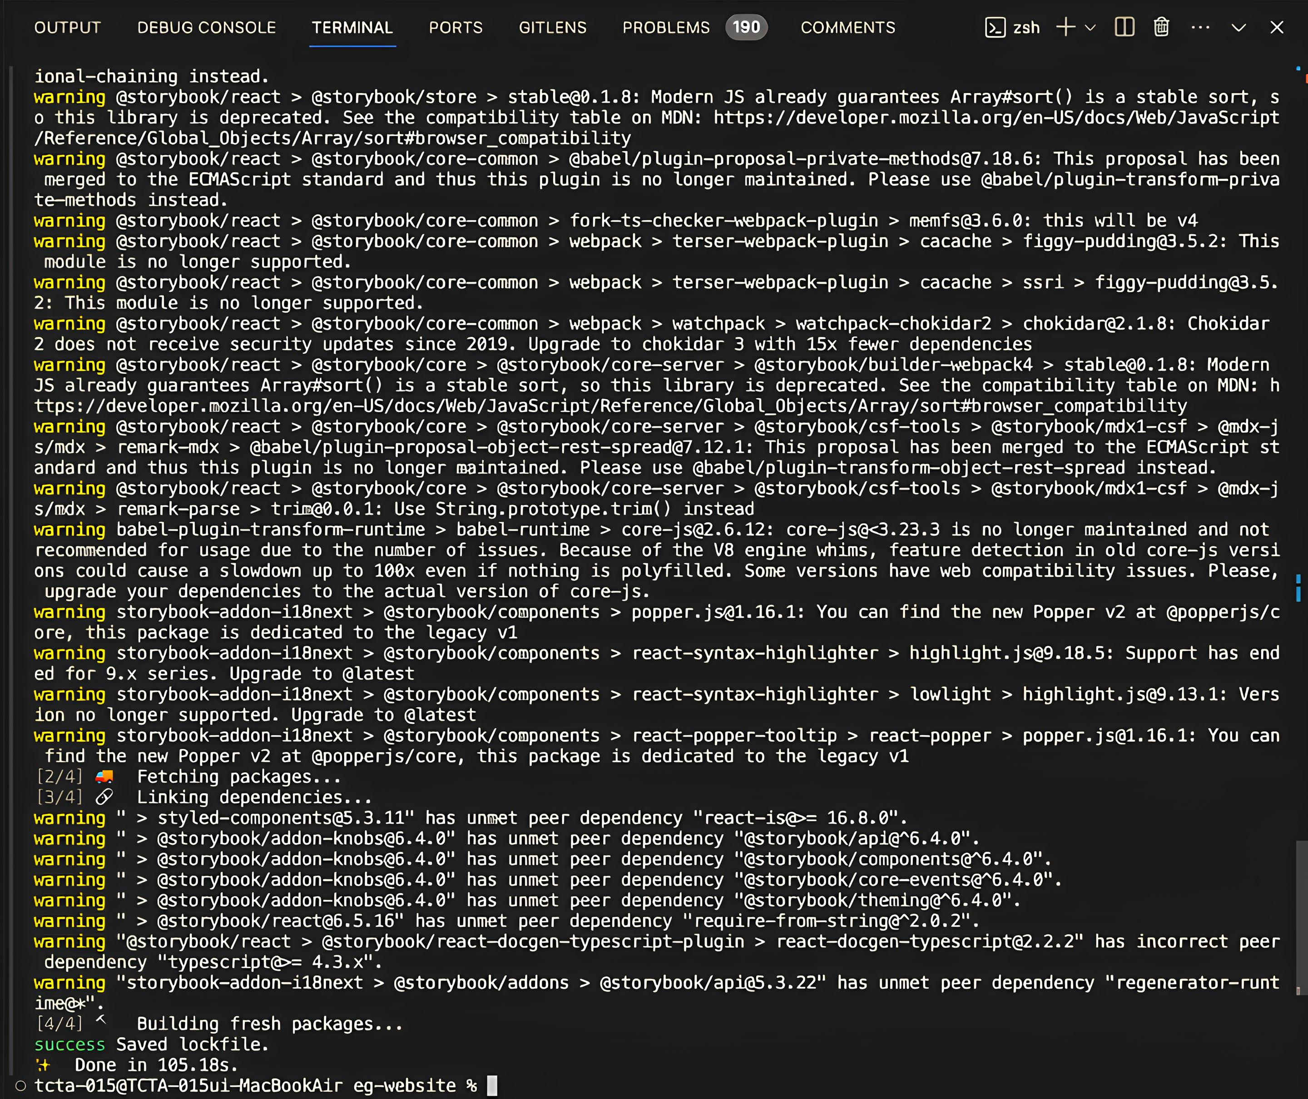
Task: Select the PORTS tab
Action: (456, 27)
